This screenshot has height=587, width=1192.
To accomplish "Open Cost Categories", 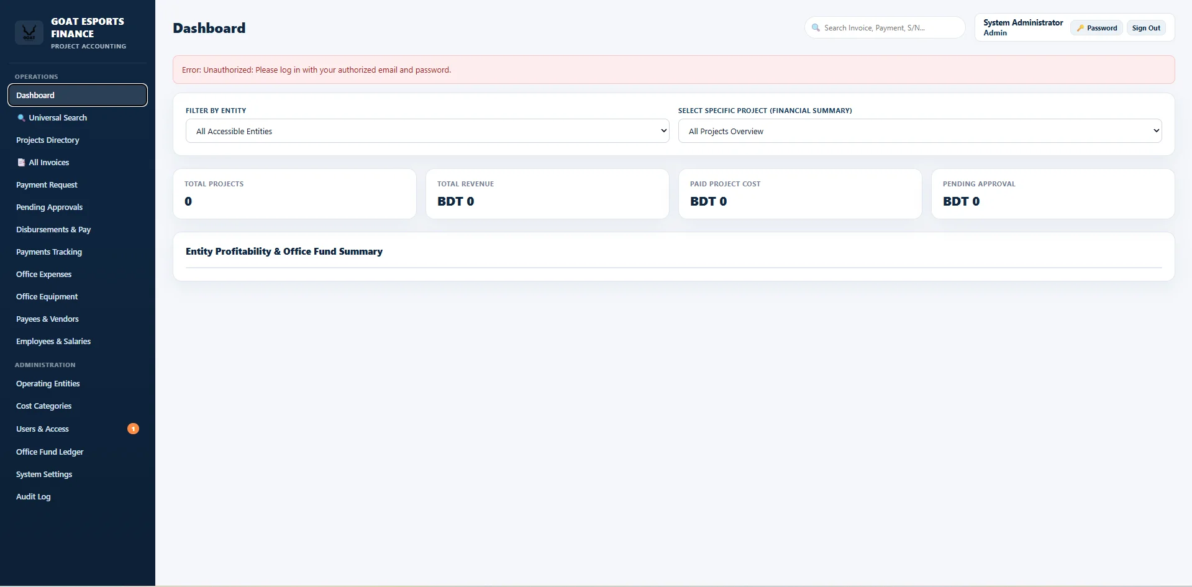I will 78,406.
